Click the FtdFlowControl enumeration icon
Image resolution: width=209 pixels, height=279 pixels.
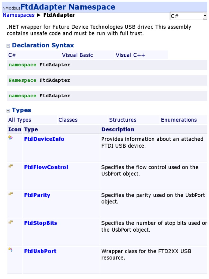click(x=11, y=166)
